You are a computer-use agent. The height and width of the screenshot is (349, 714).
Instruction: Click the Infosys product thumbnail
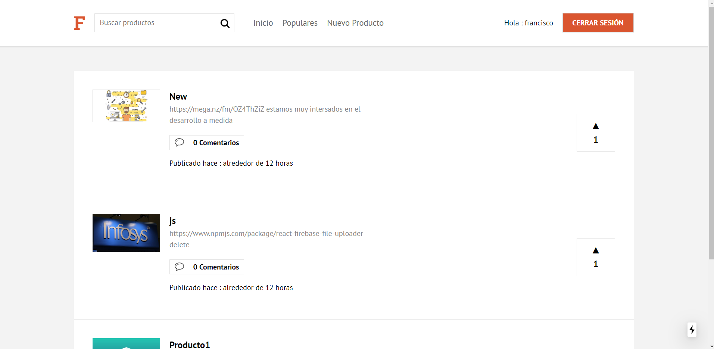coord(126,233)
